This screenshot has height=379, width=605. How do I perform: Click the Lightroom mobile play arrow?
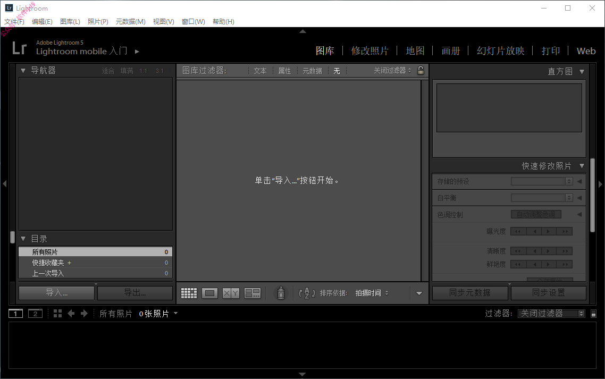(x=137, y=52)
